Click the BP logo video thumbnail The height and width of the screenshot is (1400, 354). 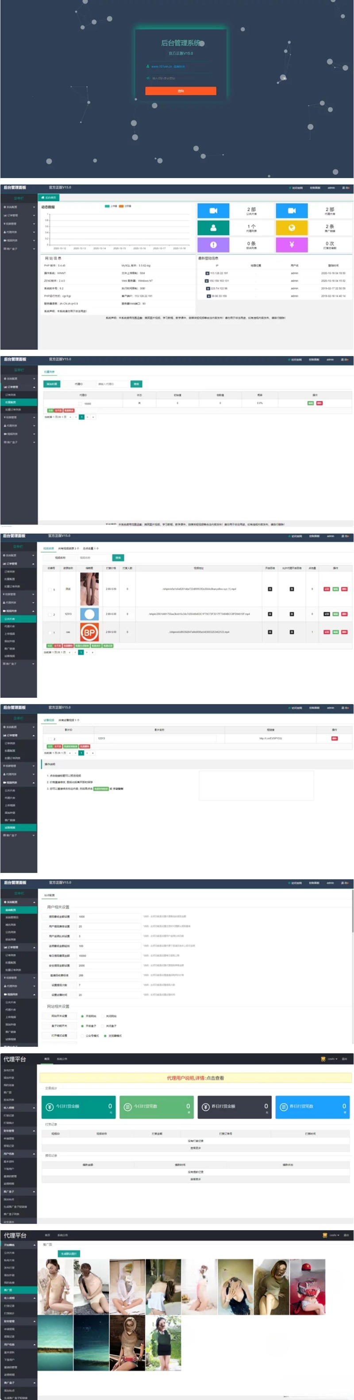(89, 632)
